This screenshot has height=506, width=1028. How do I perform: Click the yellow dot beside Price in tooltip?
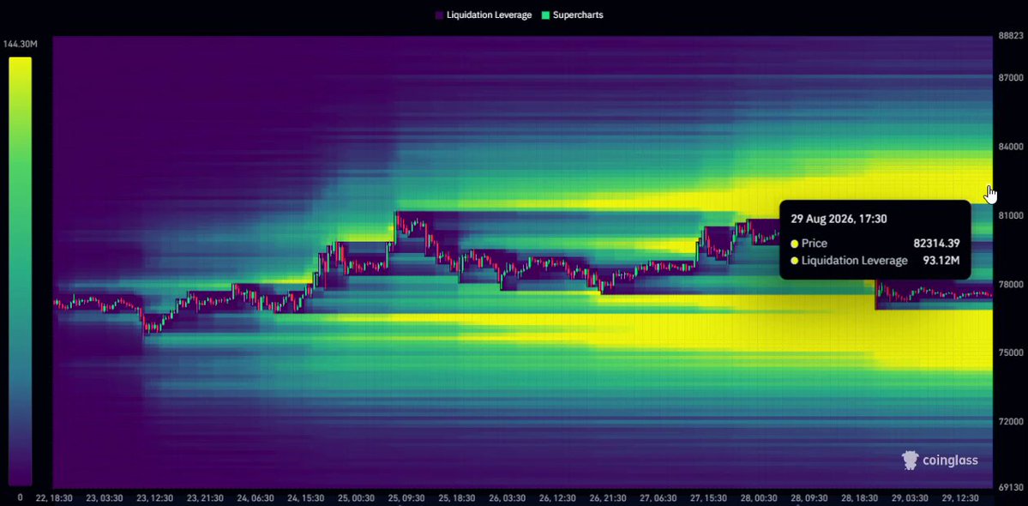[795, 244]
